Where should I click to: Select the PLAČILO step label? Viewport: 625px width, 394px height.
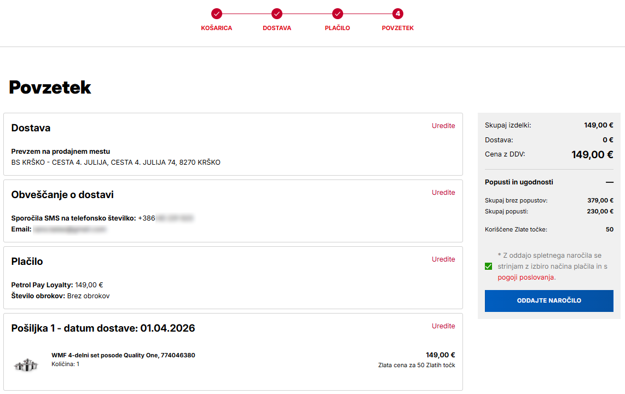coord(338,28)
